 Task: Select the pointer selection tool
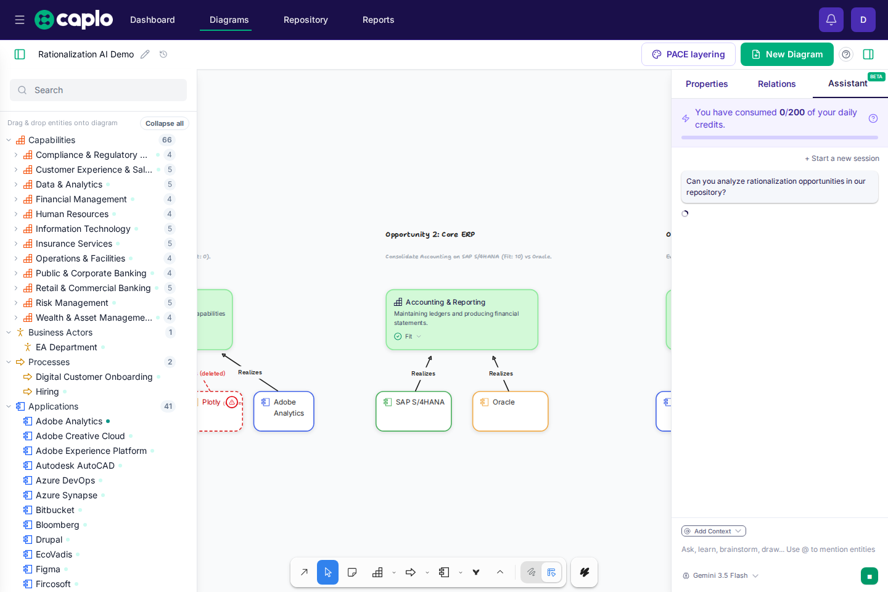click(327, 572)
